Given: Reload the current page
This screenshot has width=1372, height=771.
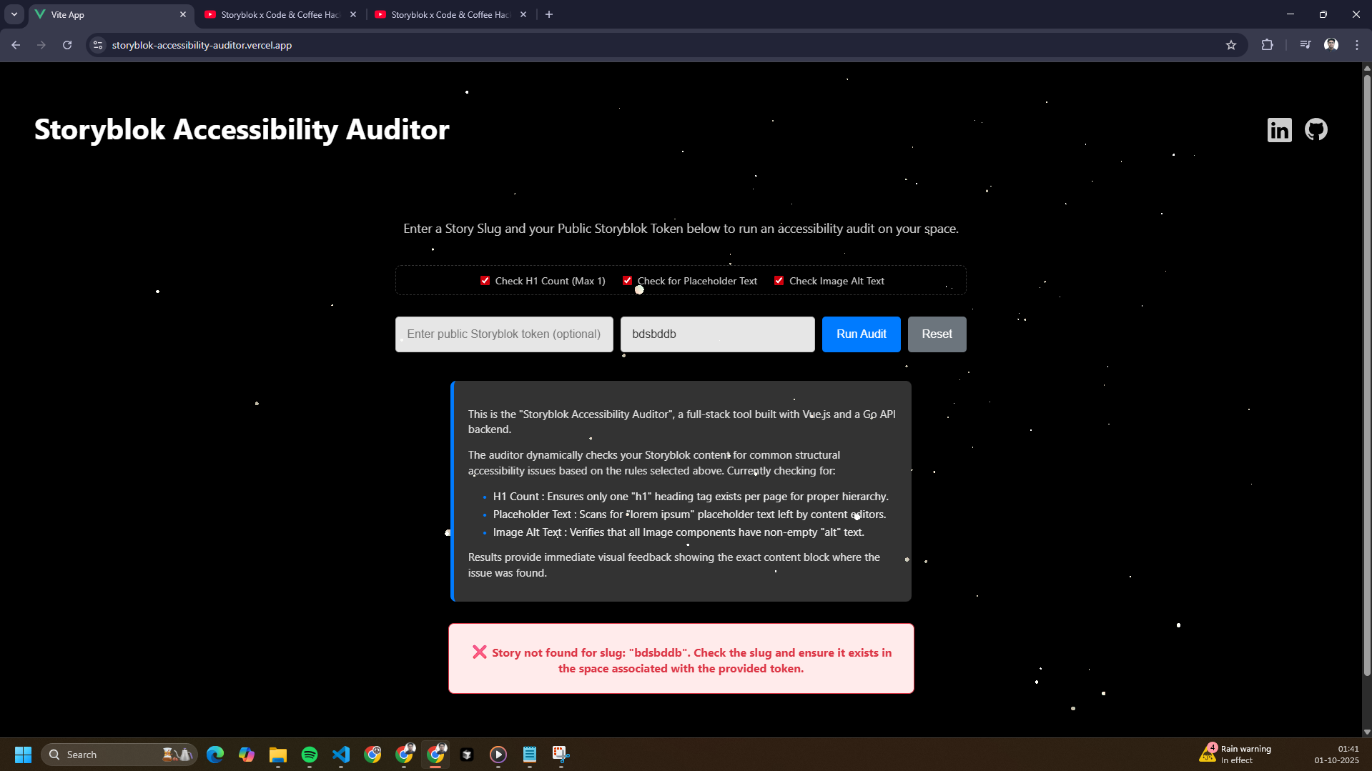Looking at the screenshot, I should point(67,45).
